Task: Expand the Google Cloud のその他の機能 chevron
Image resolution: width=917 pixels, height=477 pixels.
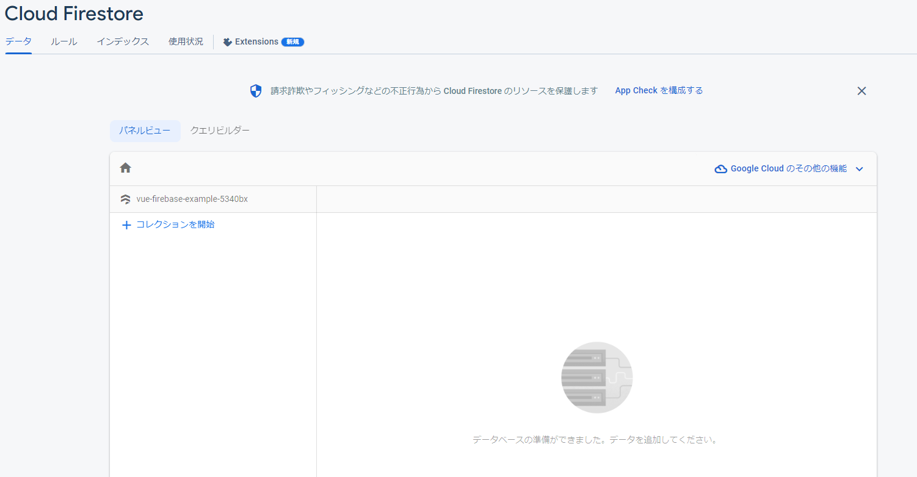Action: [860, 169]
